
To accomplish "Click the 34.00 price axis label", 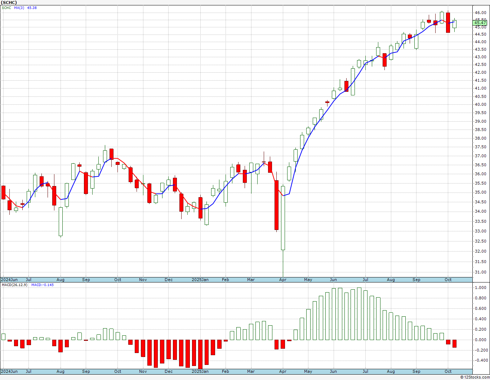I will [480, 211].
